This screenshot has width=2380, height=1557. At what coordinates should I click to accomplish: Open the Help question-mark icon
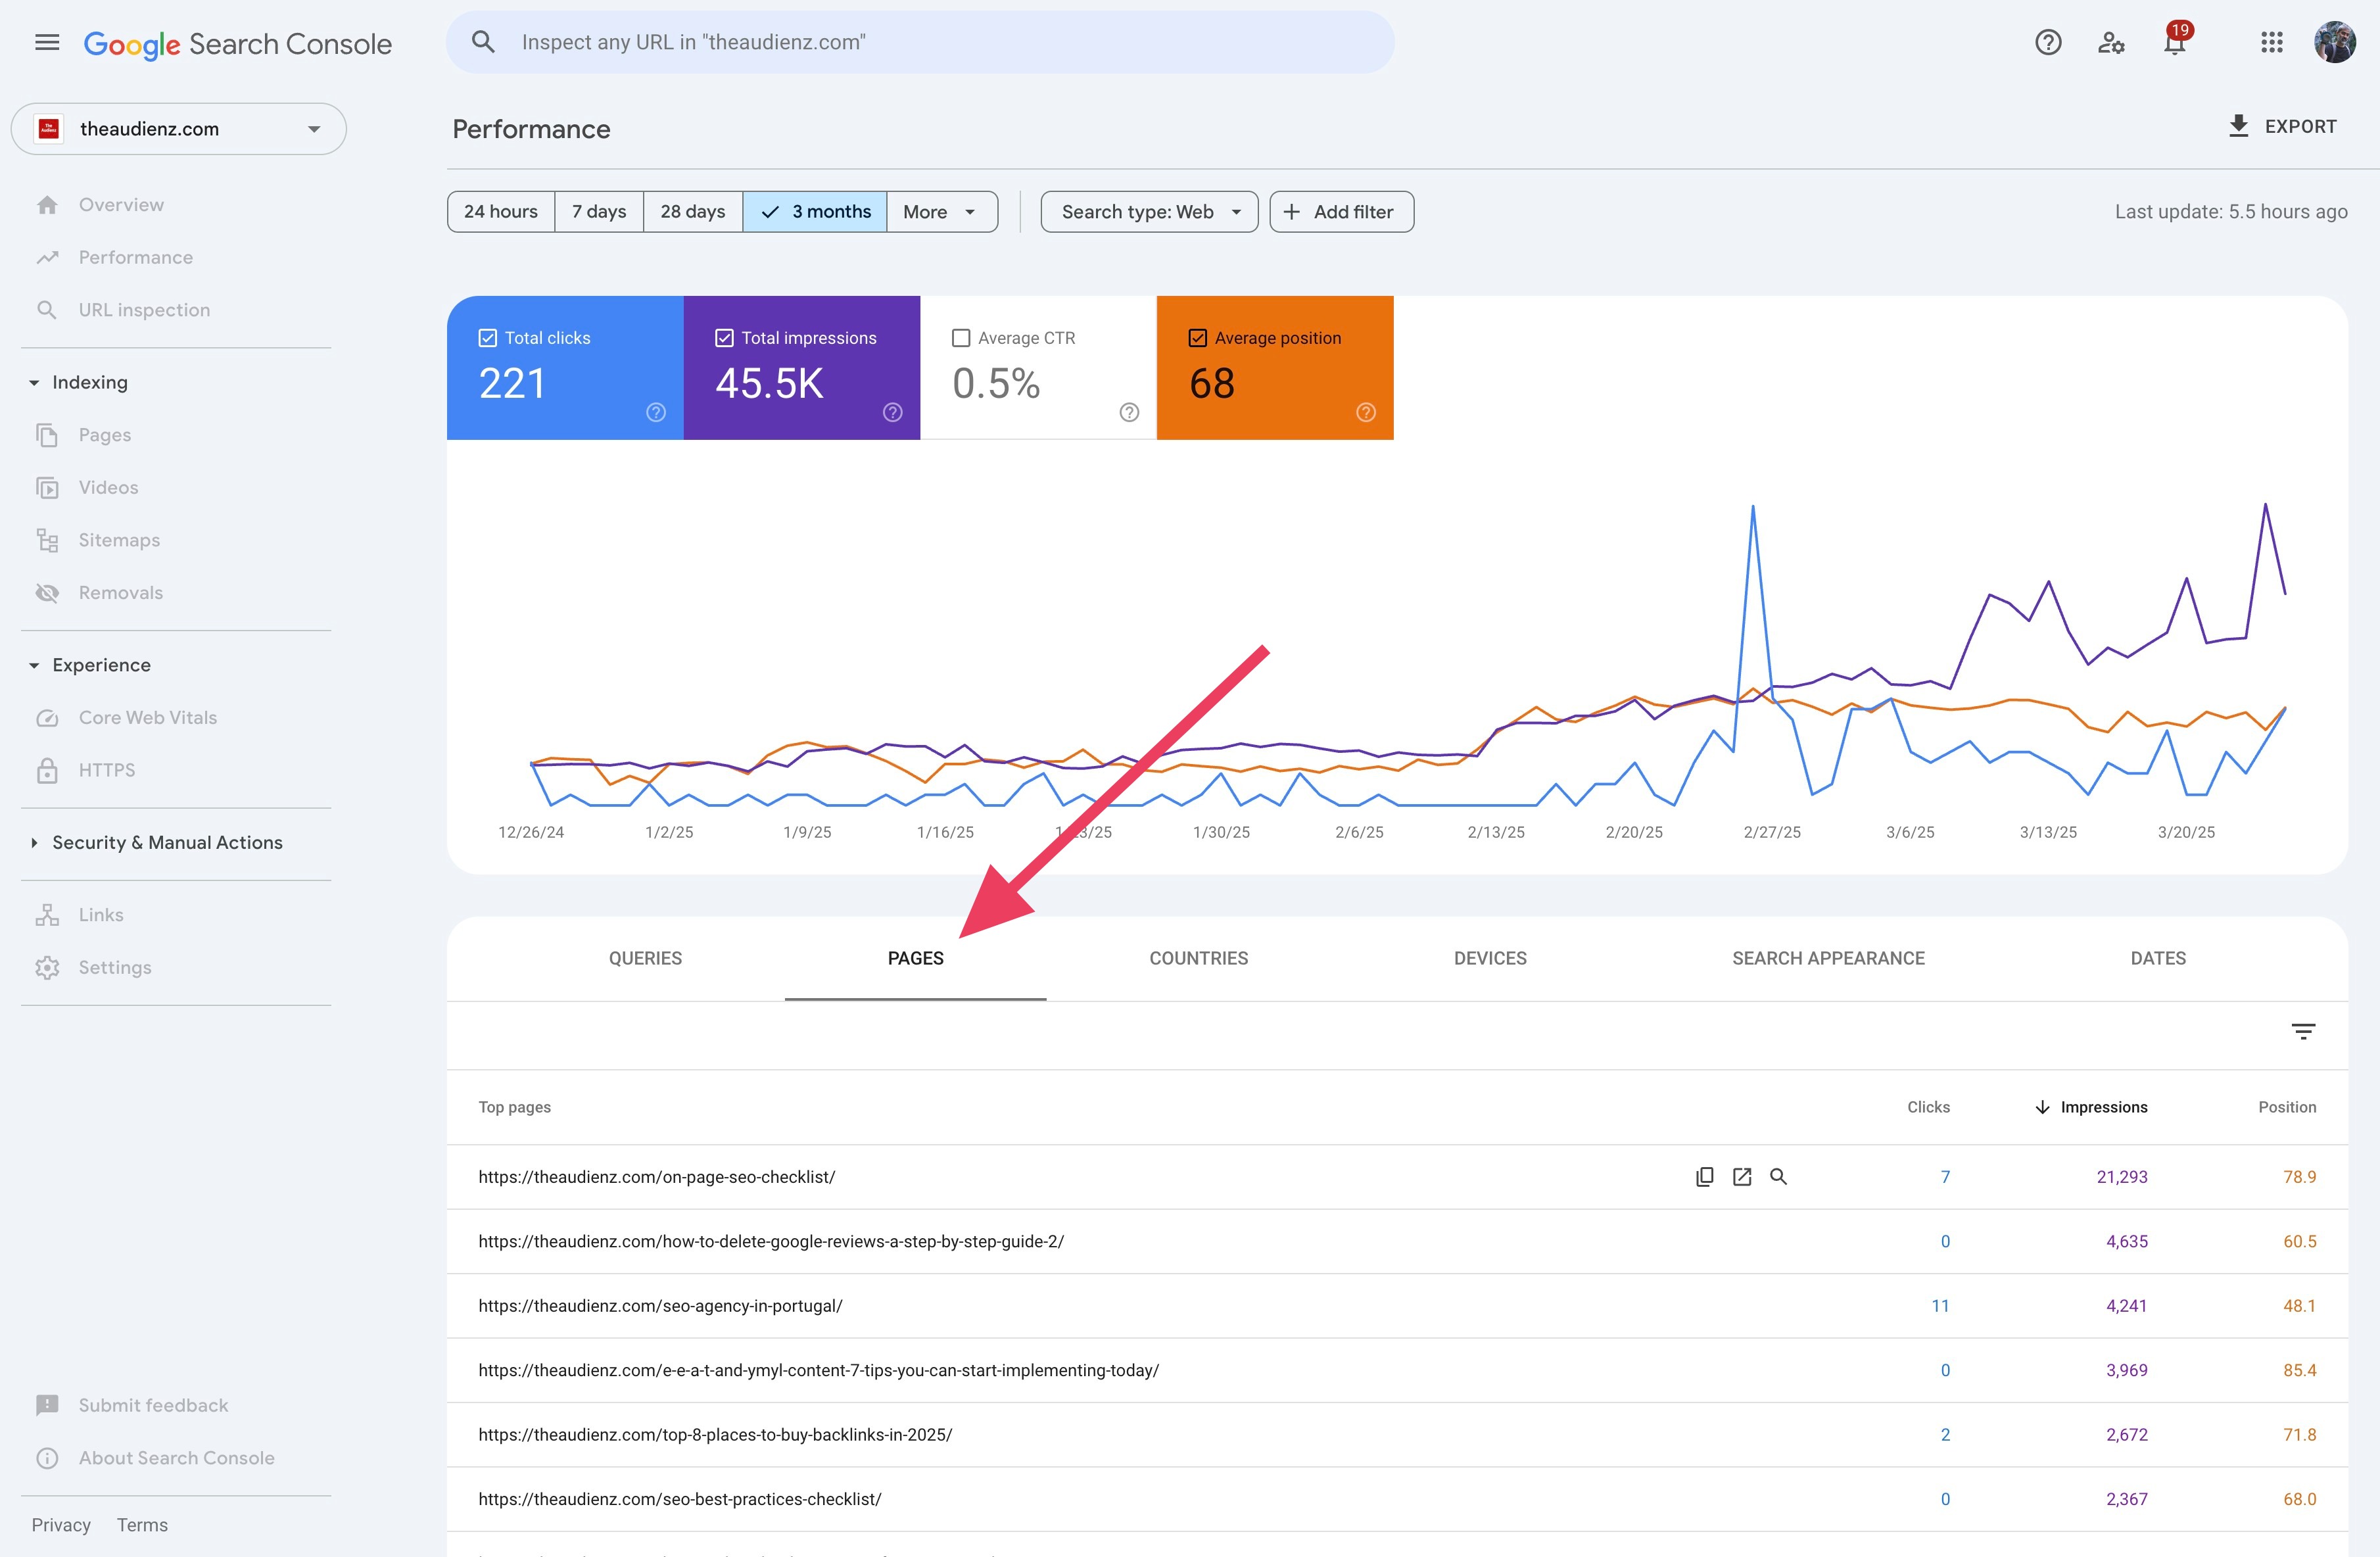pos(2048,42)
